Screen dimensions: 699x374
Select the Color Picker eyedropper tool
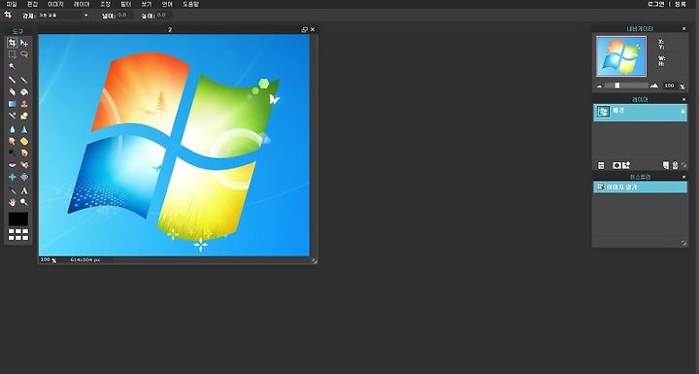click(12, 191)
